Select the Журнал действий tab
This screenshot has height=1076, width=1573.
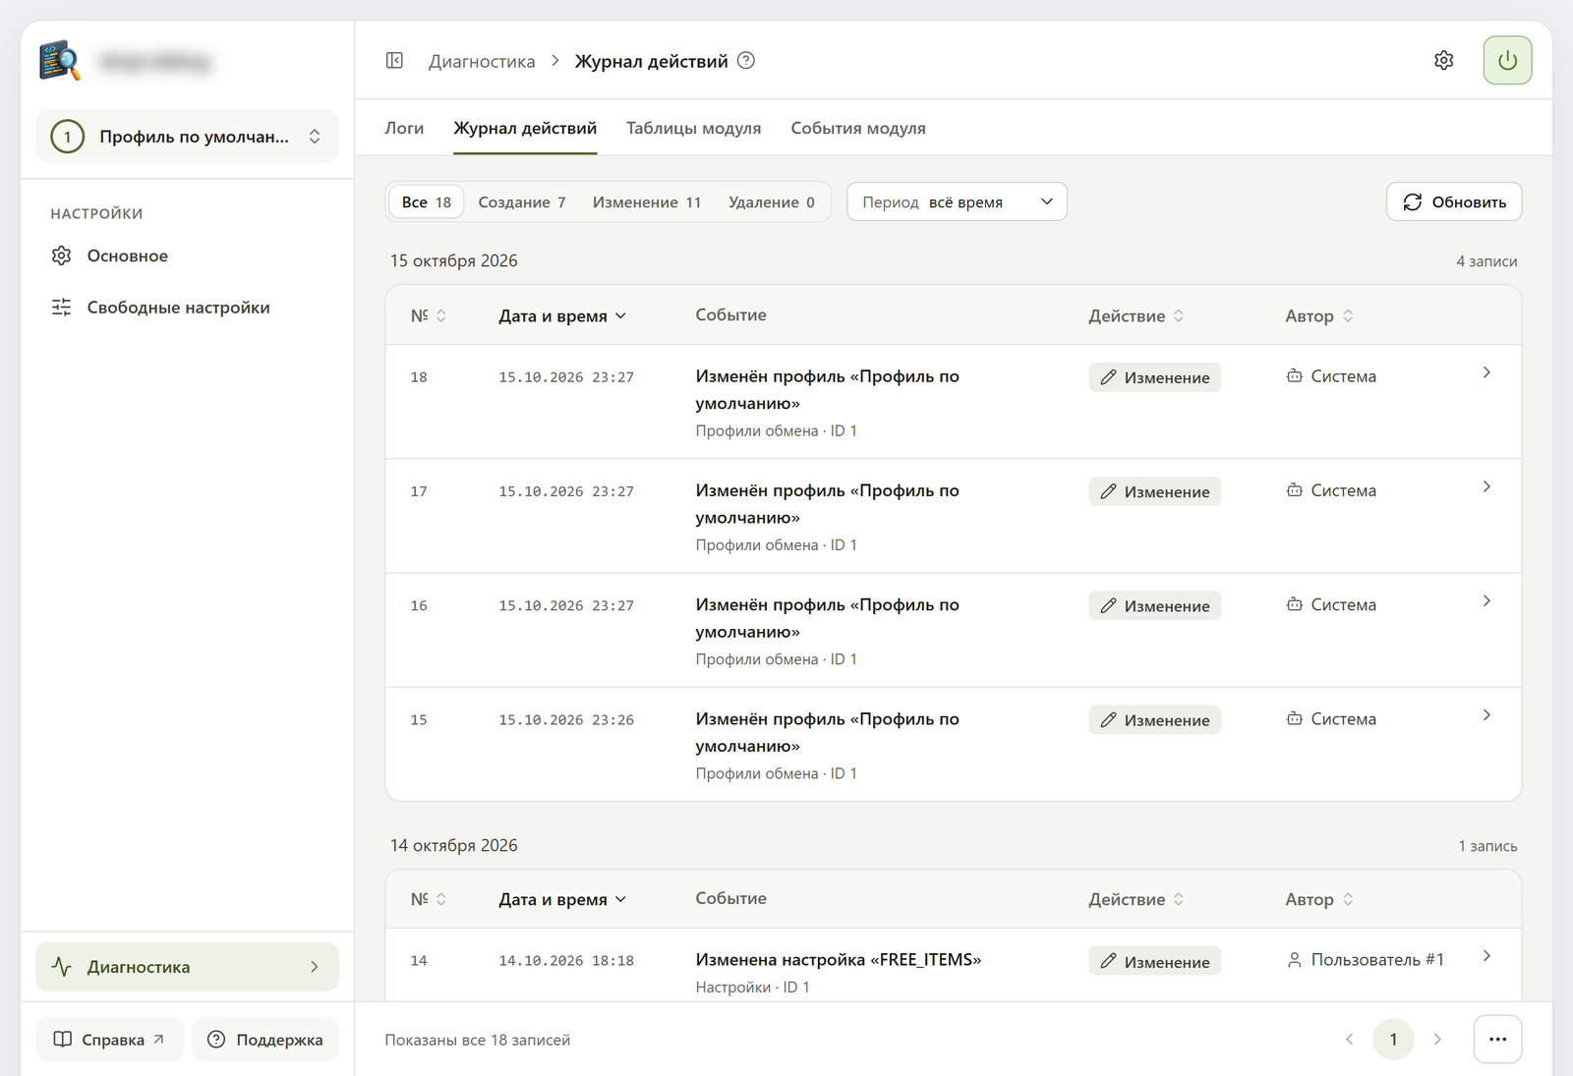pyautogui.click(x=525, y=129)
